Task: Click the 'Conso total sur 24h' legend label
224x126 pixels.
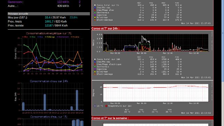Action: 108,59
